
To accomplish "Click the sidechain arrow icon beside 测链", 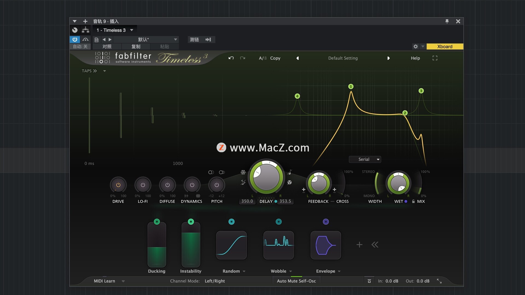I will (x=208, y=40).
